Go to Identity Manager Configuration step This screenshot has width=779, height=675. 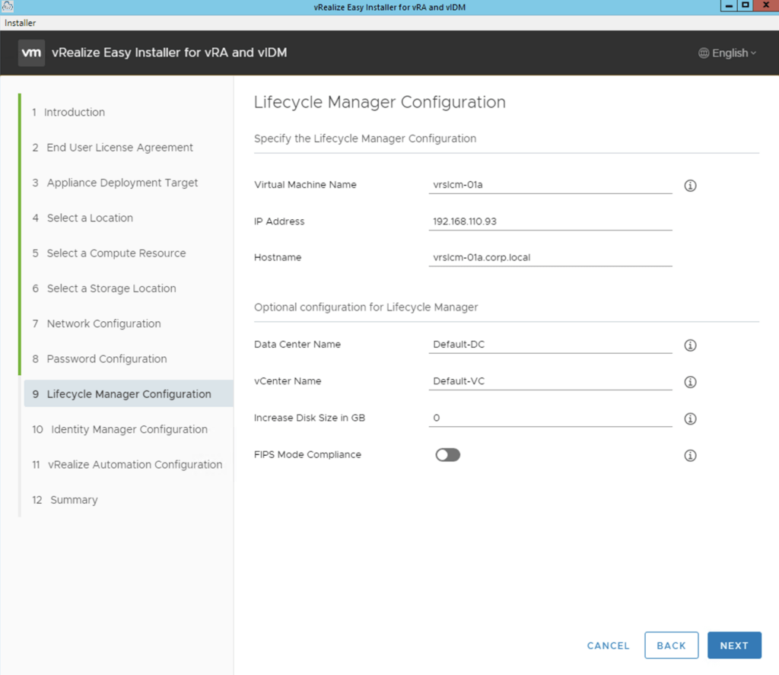[119, 429]
